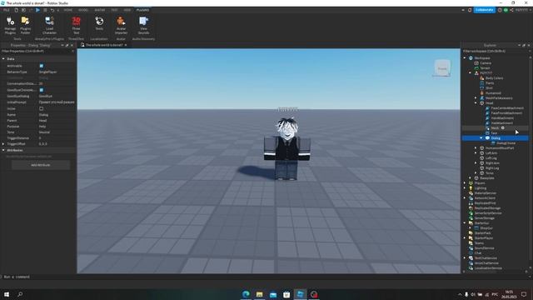Edit the InitialPrompt property value

[x=57, y=102]
